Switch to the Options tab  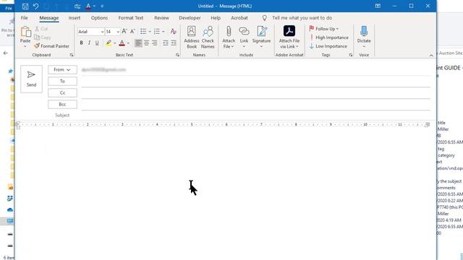click(x=100, y=18)
